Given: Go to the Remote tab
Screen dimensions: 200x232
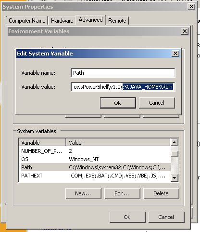Looking at the screenshot, I should click(117, 21).
